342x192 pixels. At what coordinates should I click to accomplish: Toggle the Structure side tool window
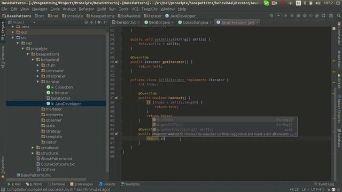pos(3,58)
